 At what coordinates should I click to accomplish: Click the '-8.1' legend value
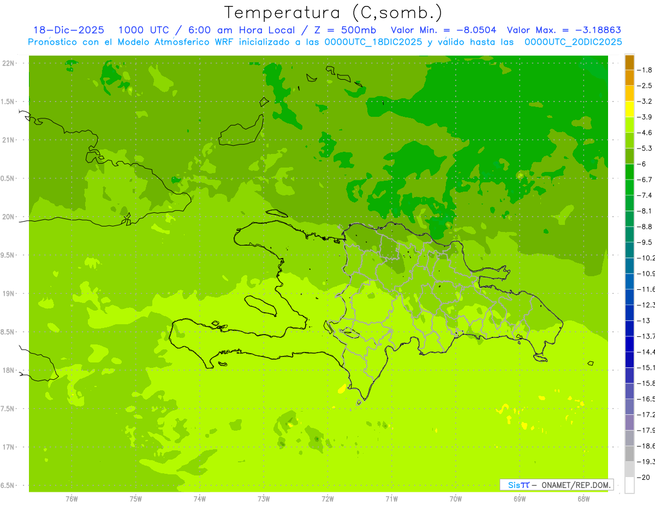[x=646, y=211]
